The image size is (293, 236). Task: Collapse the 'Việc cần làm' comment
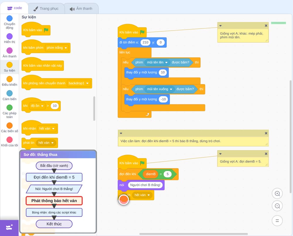pos(121,133)
